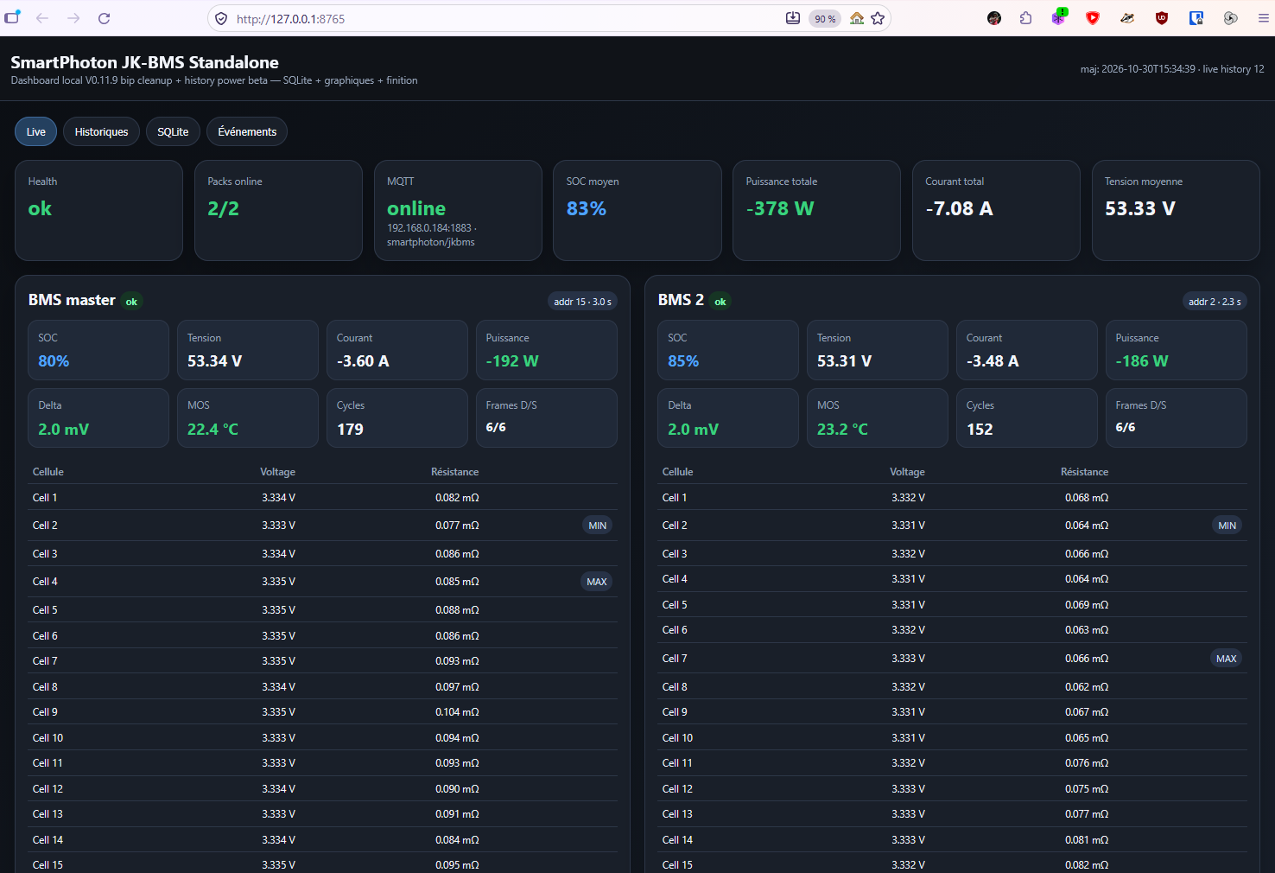The height and width of the screenshot is (873, 1275).
Task: Open the Extensions puzzle-piece menu
Action: point(1026,18)
